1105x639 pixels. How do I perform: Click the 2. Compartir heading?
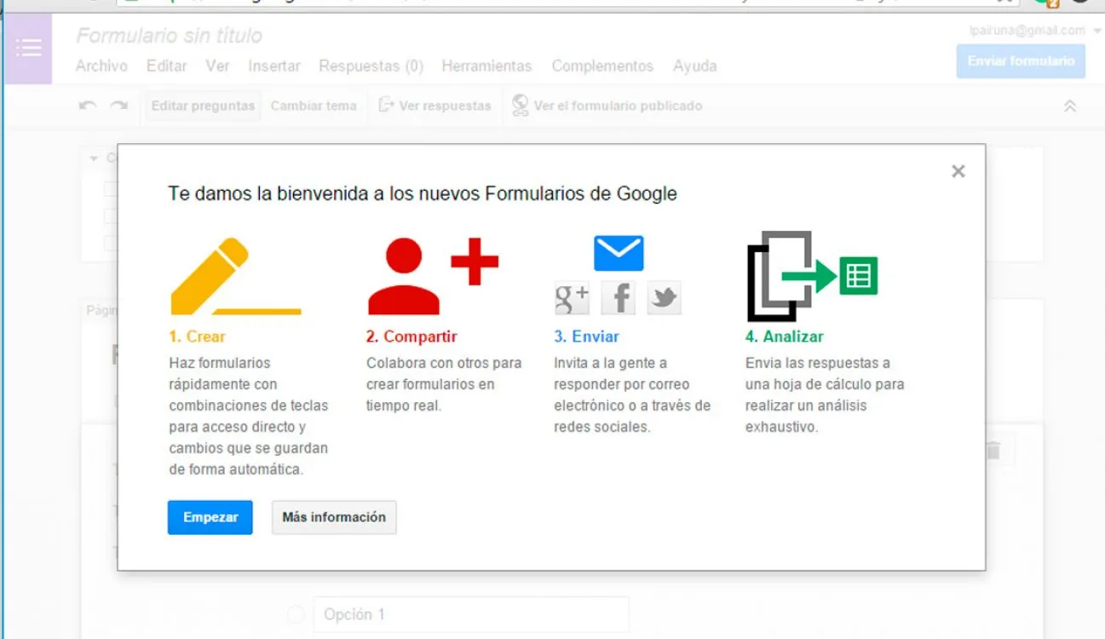[412, 337]
